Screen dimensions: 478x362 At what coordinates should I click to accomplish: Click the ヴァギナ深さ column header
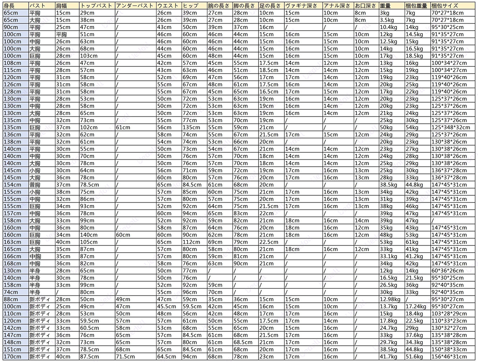[303, 6]
